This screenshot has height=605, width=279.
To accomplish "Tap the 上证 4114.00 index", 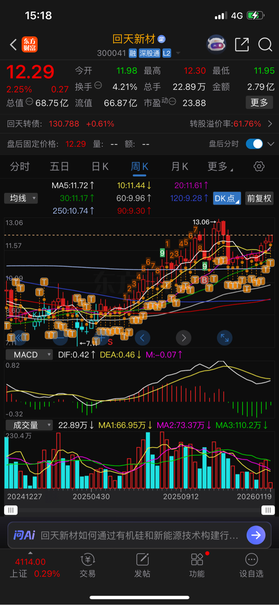I will pos(35,568).
